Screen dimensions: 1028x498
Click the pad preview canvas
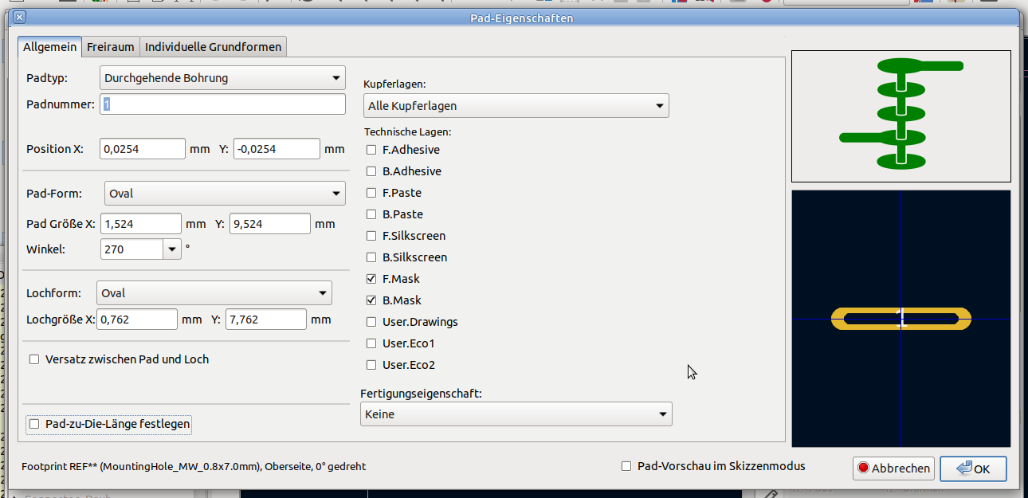click(901, 318)
